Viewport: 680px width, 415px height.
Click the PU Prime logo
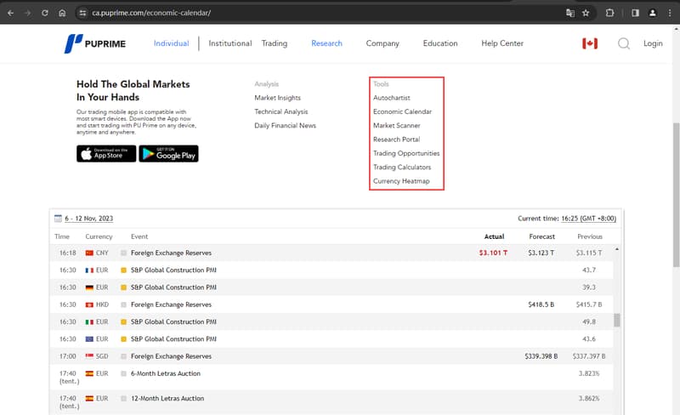coord(95,43)
